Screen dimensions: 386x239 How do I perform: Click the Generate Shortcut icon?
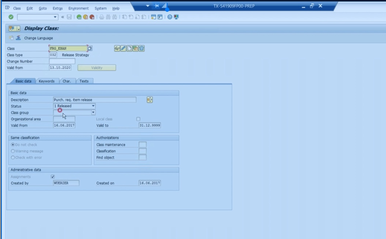[x=160, y=17]
